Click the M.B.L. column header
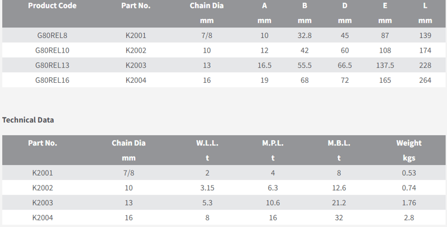 (x=339, y=143)
